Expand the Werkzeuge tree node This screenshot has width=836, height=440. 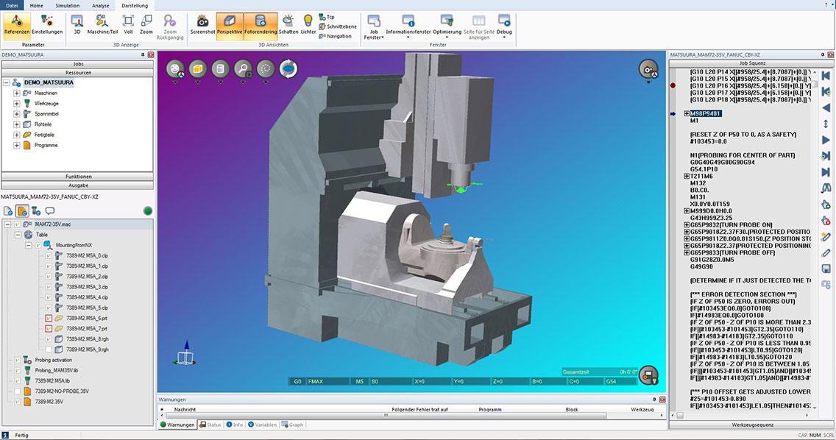(16, 104)
